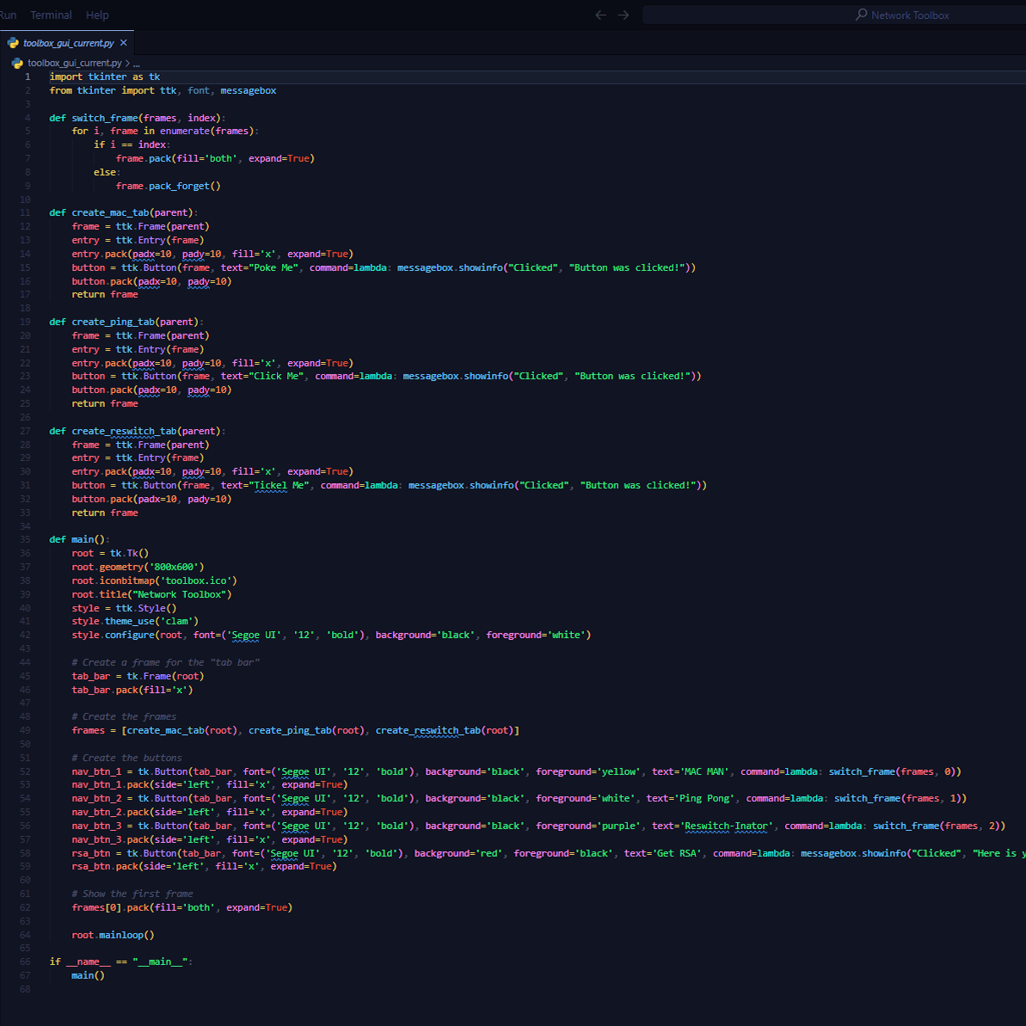Open the Run menu

8,15
